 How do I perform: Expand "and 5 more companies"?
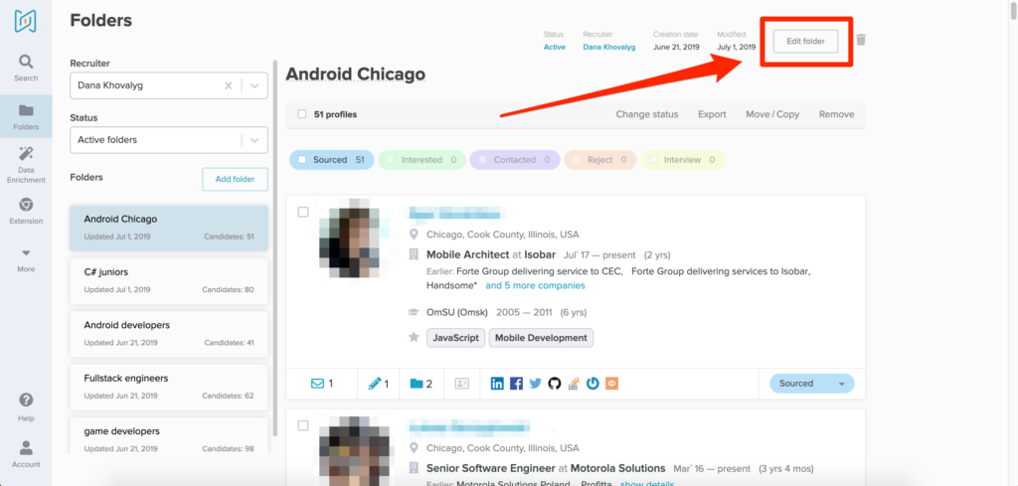tap(535, 285)
